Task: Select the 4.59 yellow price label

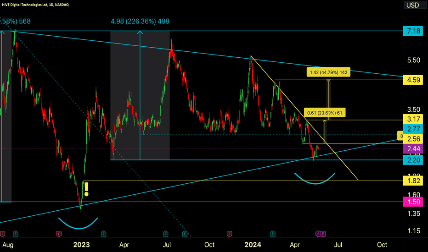Action: click(x=413, y=80)
